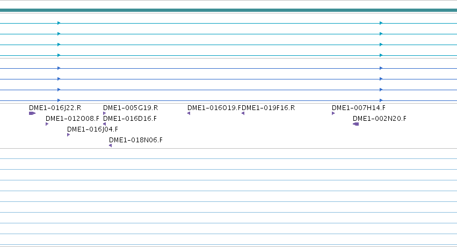Viewport: 457px width, 247px height.
Task: Select the DME1-018N06.F feature label
Action: tap(136, 140)
